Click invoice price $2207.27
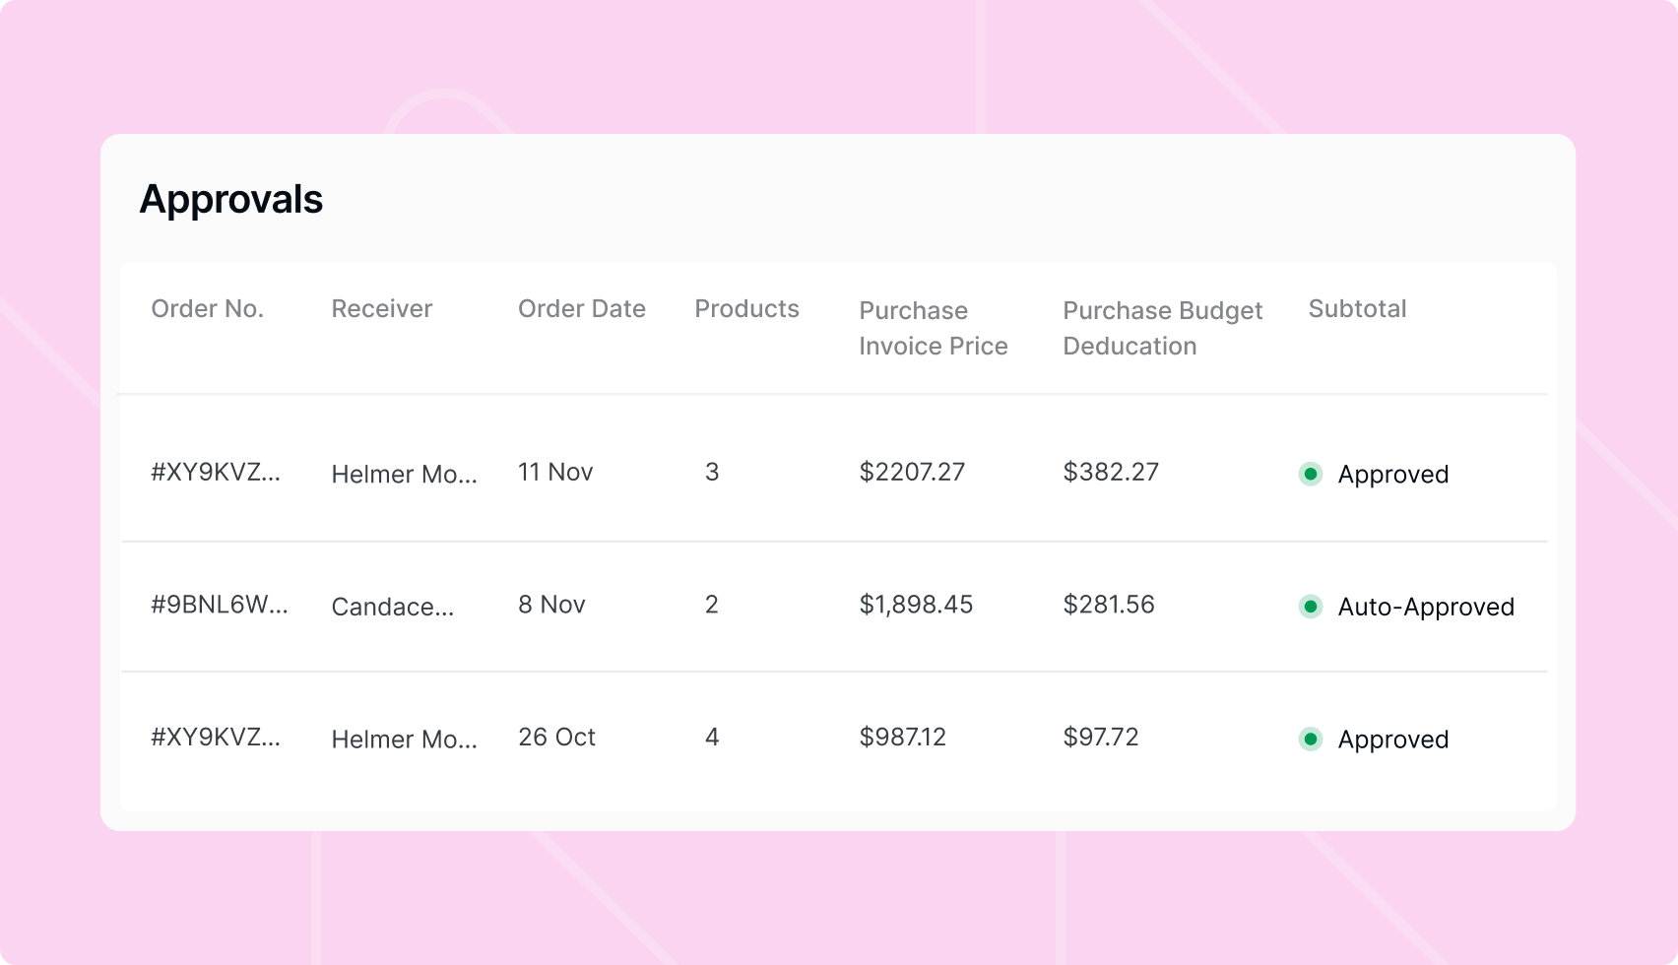 pyautogui.click(x=912, y=472)
